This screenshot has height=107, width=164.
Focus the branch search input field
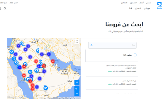point(112,45)
